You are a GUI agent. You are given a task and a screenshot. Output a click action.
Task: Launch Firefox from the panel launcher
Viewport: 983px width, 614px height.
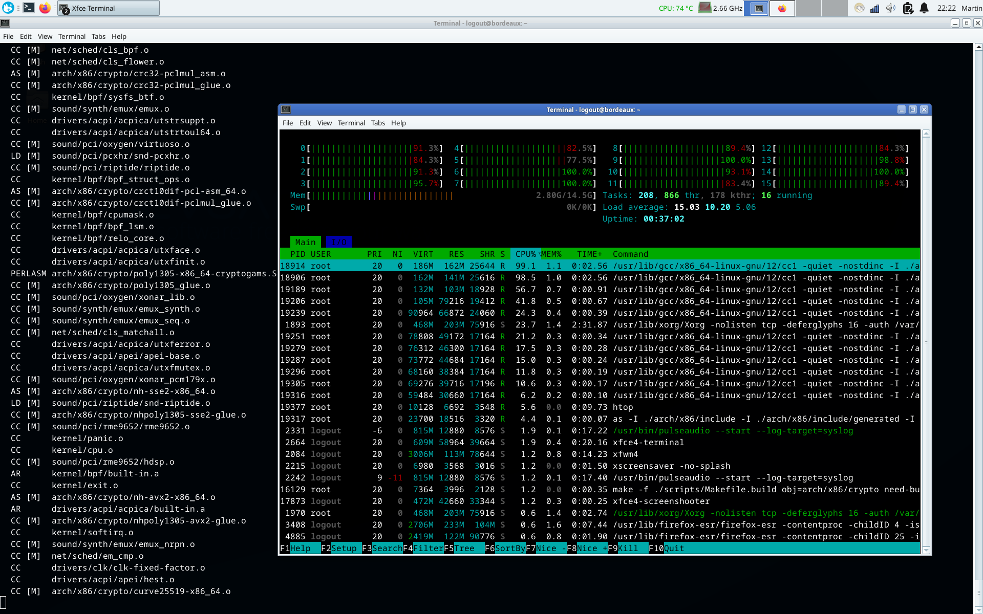45,8
